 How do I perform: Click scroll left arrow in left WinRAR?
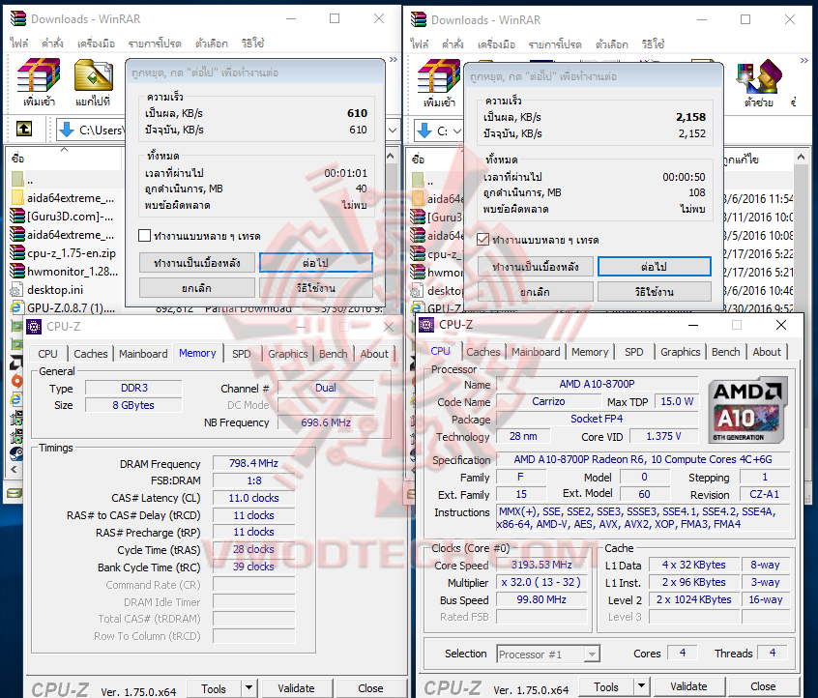(14, 470)
